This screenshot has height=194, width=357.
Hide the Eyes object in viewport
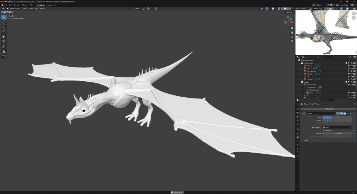(352, 68)
